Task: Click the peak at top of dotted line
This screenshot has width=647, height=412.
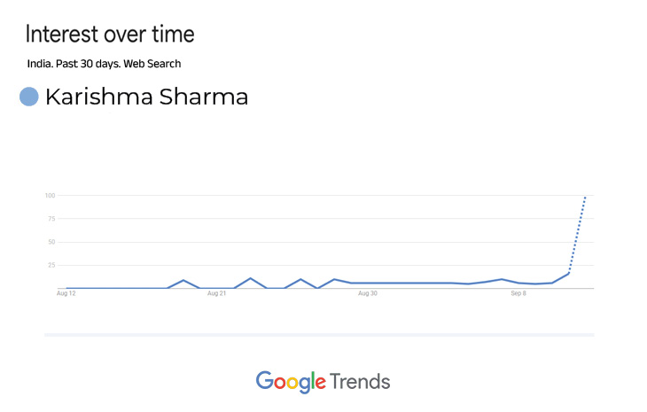Action: point(585,196)
